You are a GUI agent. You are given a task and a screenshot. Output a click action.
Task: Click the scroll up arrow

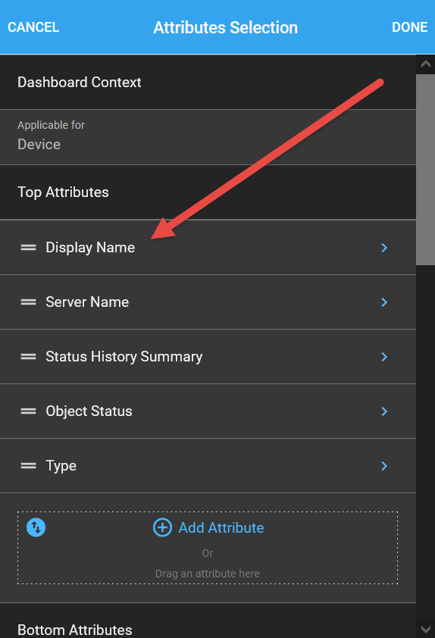(x=426, y=64)
